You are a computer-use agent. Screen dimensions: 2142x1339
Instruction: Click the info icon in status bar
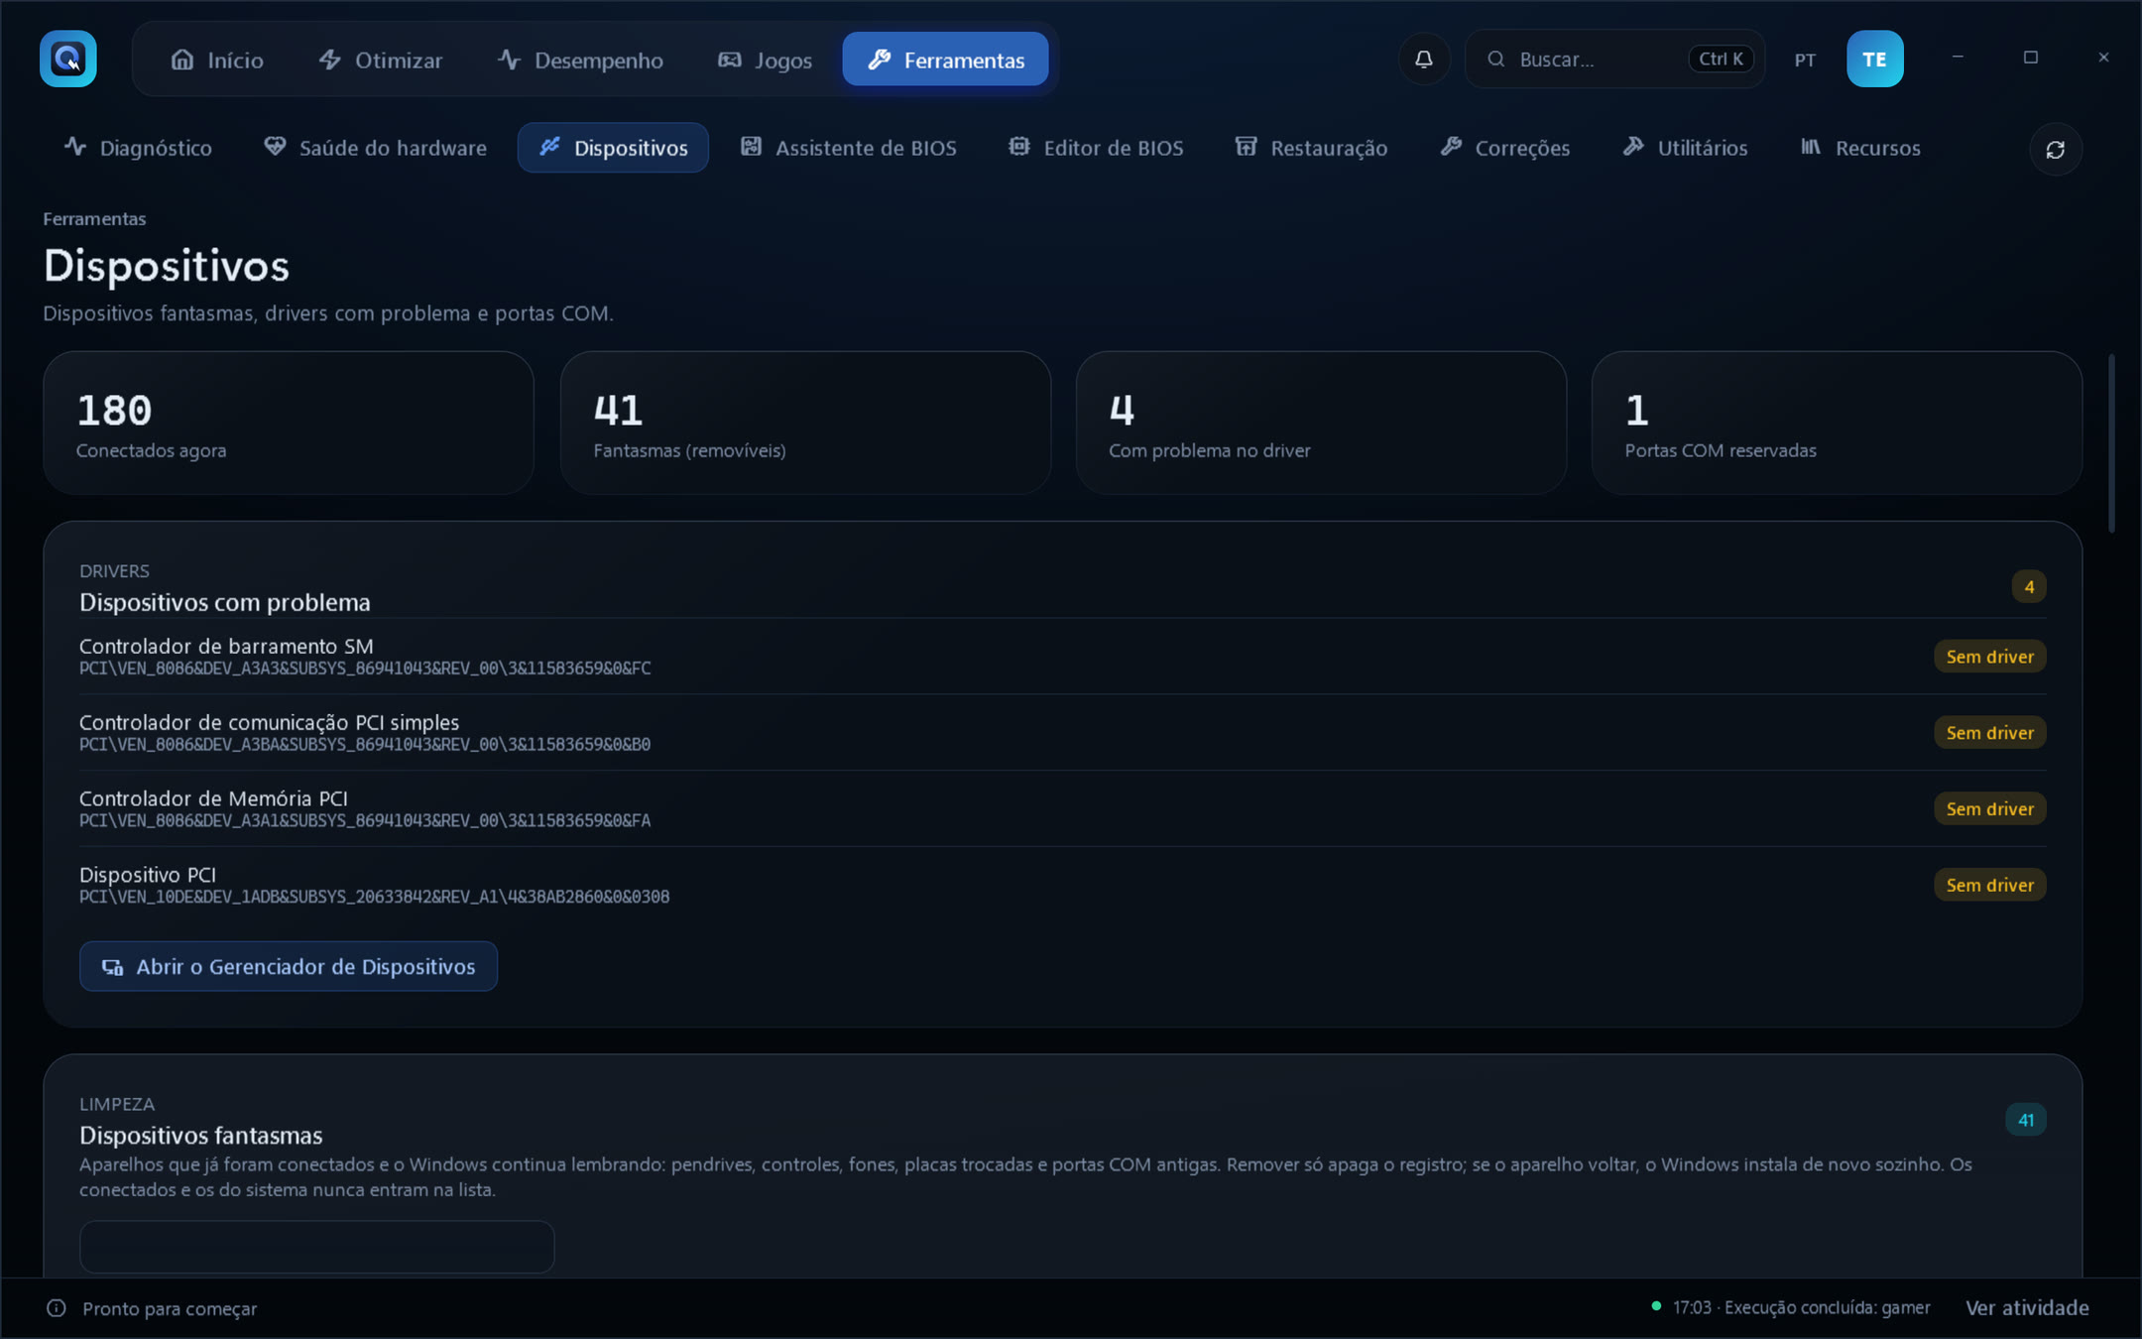[57, 1308]
